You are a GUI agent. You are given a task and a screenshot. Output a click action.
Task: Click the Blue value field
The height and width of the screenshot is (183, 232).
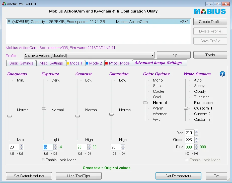(x=190, y=147)
